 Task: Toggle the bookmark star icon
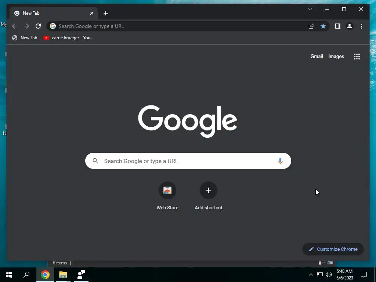[323, 26]
